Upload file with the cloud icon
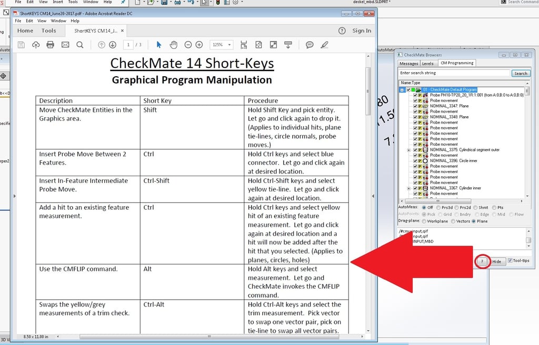539x345 pixels. point(36,45)
